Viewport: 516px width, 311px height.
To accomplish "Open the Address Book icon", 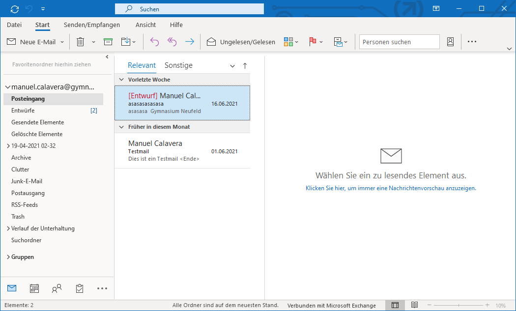I will click(450, 42).
